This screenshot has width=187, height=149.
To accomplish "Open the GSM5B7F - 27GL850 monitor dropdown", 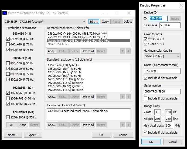I will [45, 22].
